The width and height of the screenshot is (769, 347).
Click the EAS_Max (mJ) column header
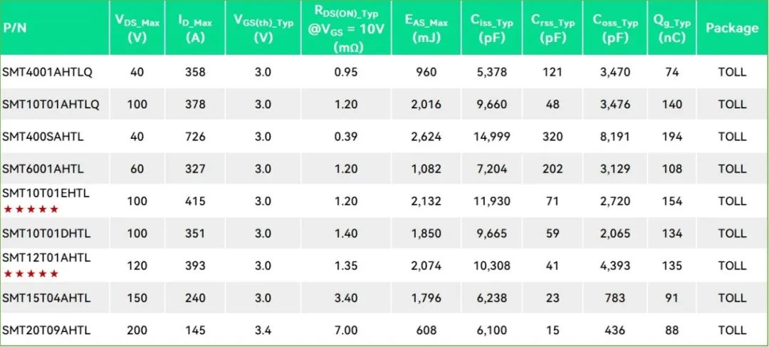pos(427,29)
